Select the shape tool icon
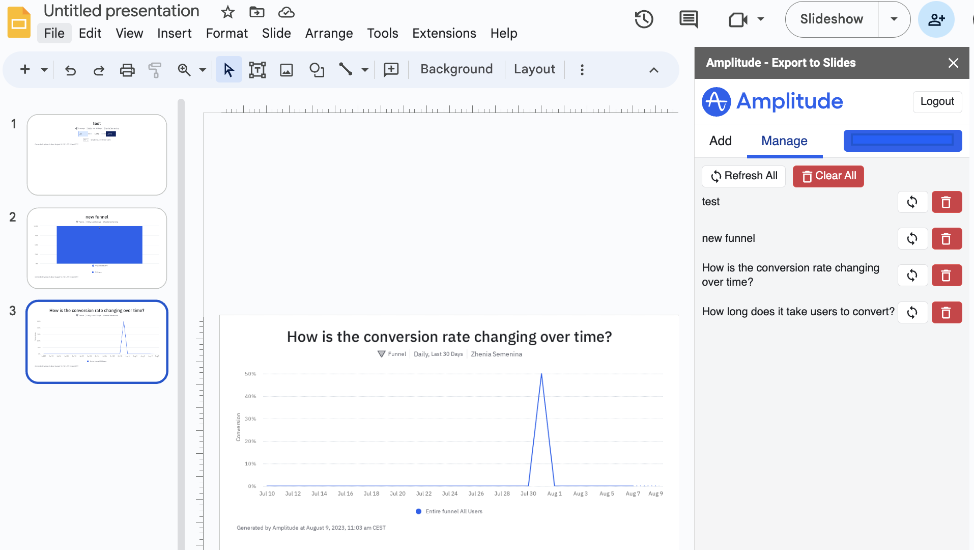The height and width of the screenshot is (550, 974). pos(317,70)
